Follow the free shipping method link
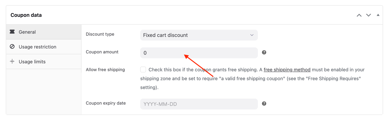387x131 pixels. (287, 69)
